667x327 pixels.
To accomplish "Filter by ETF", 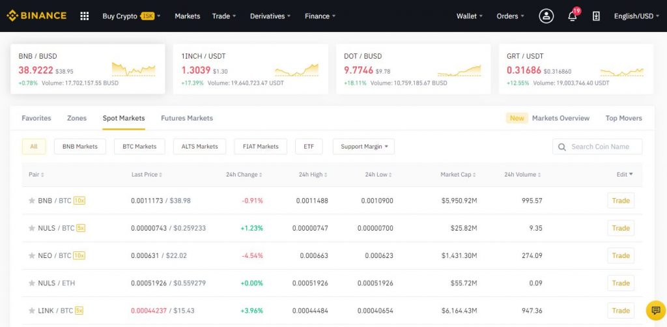I will 309,147.
